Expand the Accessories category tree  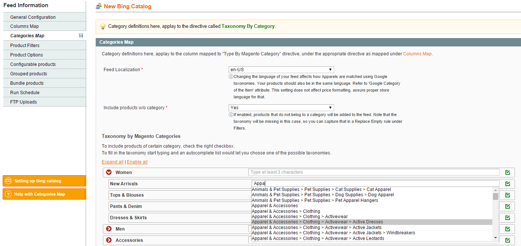pyautogui.click(x=109, y=240)
